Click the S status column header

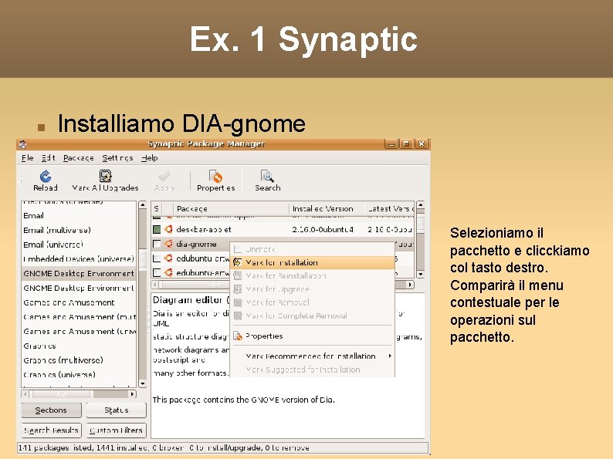(x=157, y=208)
